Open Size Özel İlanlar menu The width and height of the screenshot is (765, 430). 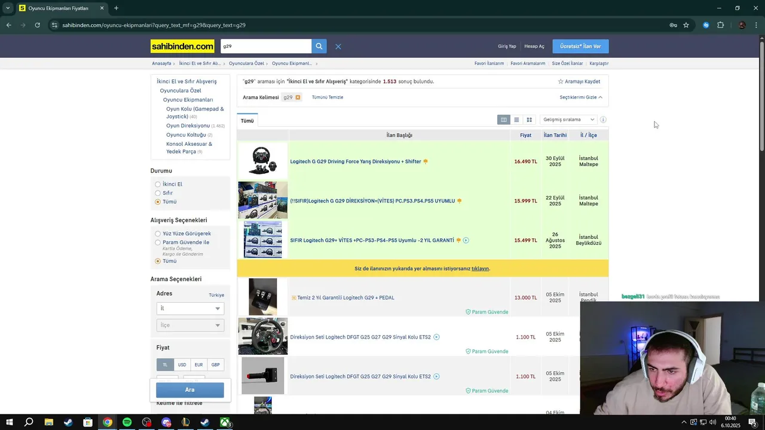point(567,63)
